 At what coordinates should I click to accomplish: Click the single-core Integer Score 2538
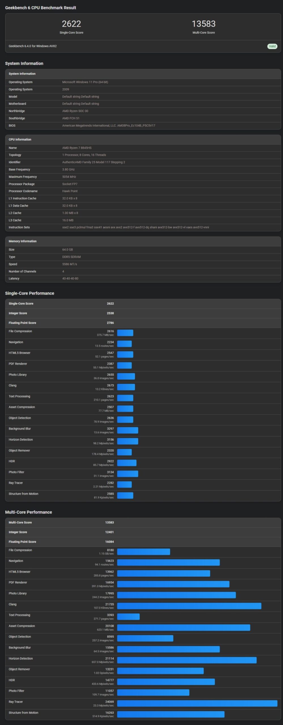110,313
